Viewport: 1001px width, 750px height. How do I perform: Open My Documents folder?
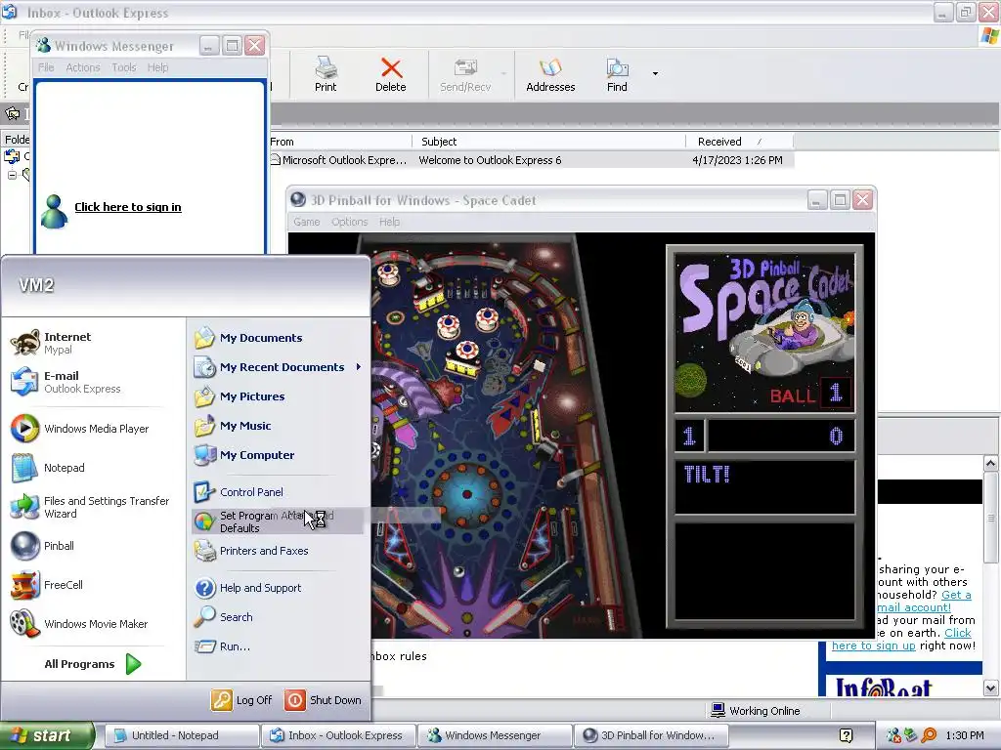coord(248,338)
